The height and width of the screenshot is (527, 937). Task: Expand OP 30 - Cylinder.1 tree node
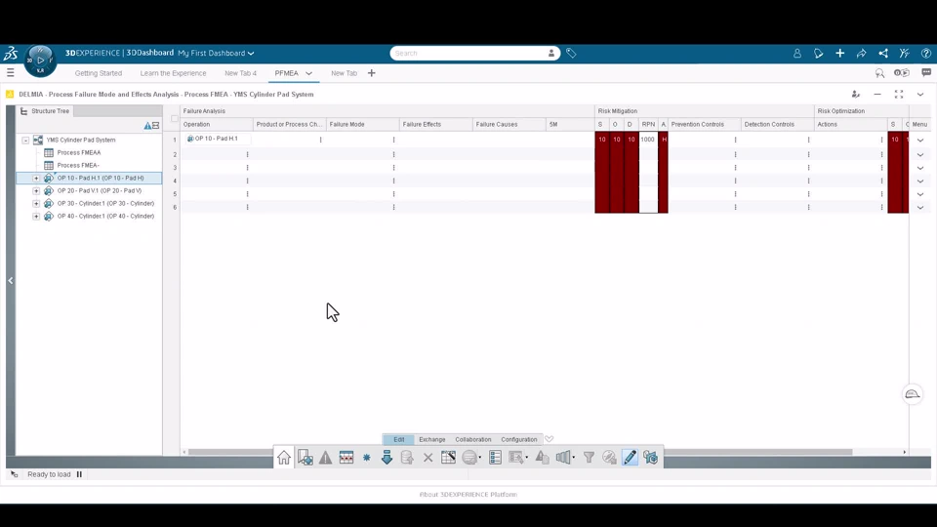(x=36, y=204)
